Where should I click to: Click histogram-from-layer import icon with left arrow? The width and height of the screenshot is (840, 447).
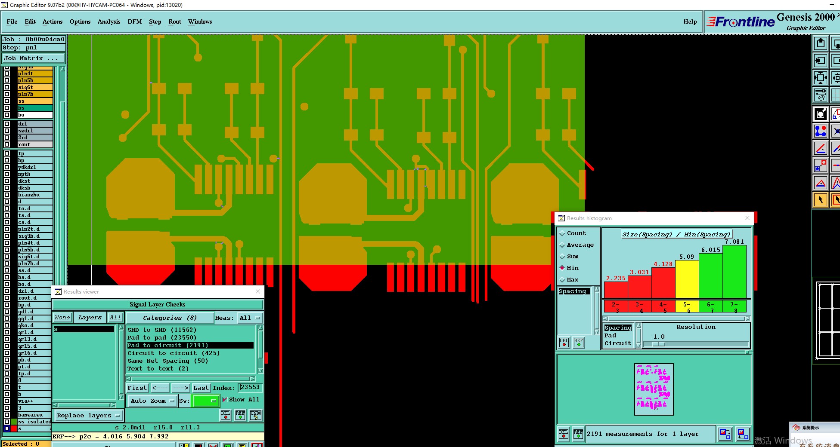(743, 434)
